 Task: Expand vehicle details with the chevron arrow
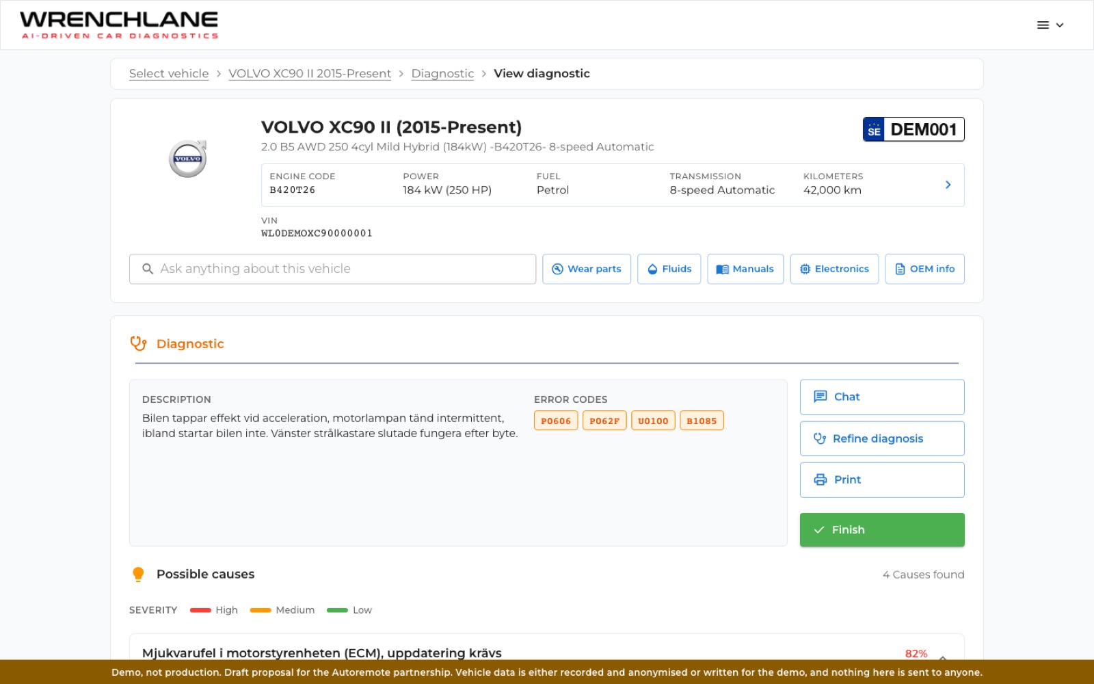pyautogui.click(x=948, y=185)
